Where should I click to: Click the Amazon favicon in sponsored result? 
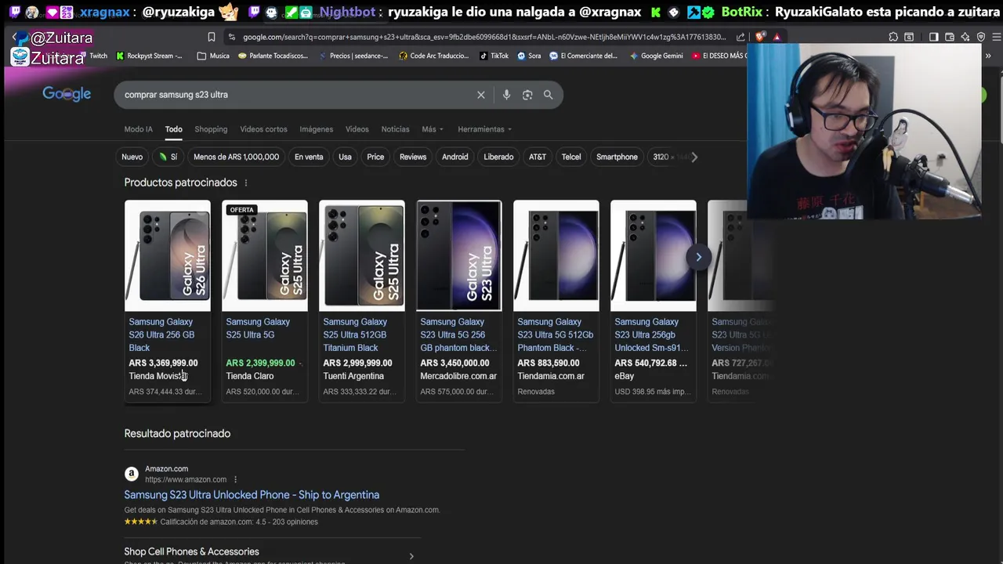pyautogui.click(x=132, y=474)
